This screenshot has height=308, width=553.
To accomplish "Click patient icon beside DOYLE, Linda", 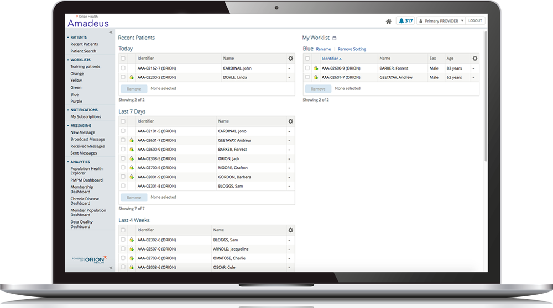I will point(132,77).
